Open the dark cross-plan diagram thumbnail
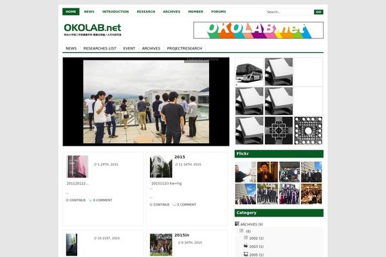 pos(279,130)
